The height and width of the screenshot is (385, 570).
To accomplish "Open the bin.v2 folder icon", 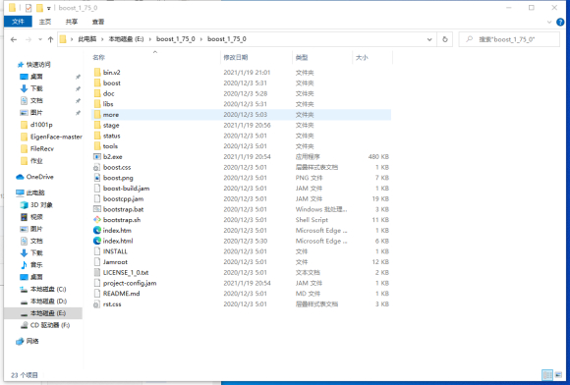I will click(x=97, y=73).
